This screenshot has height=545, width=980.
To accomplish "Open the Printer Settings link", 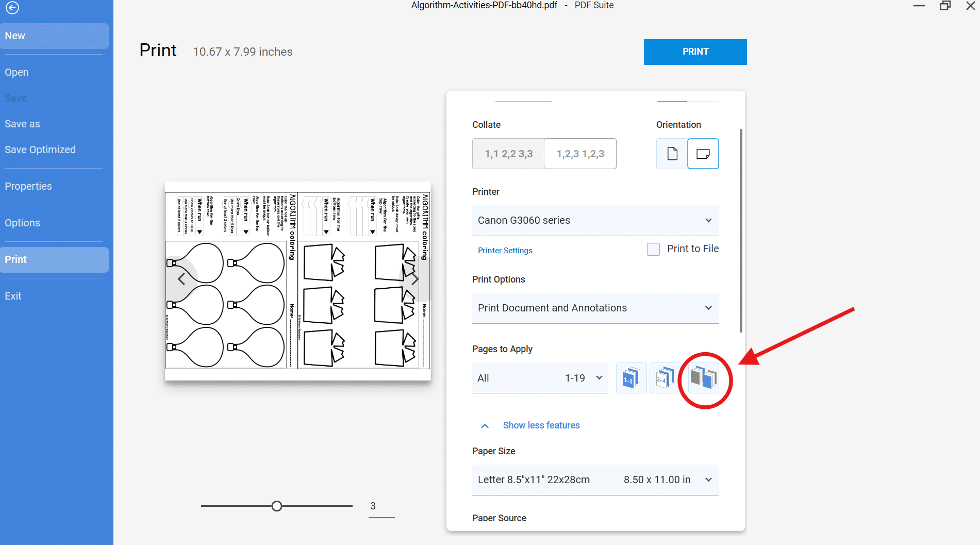I will pyautogui.click(x=505, y=251).
